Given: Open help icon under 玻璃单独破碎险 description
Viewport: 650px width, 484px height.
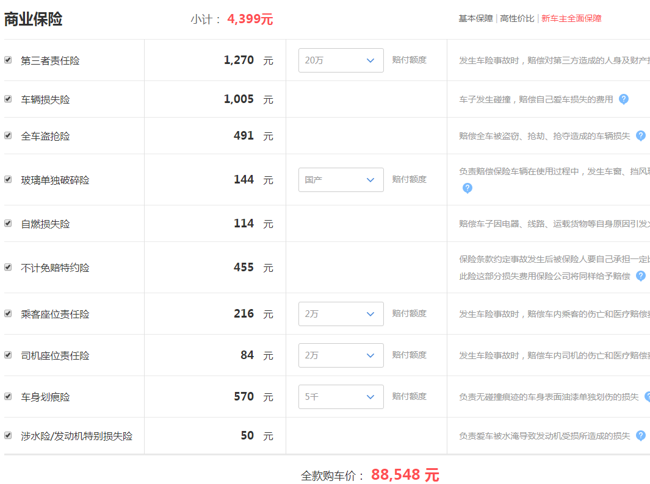Looking at the screenshot, I should [x=467, y=188].
